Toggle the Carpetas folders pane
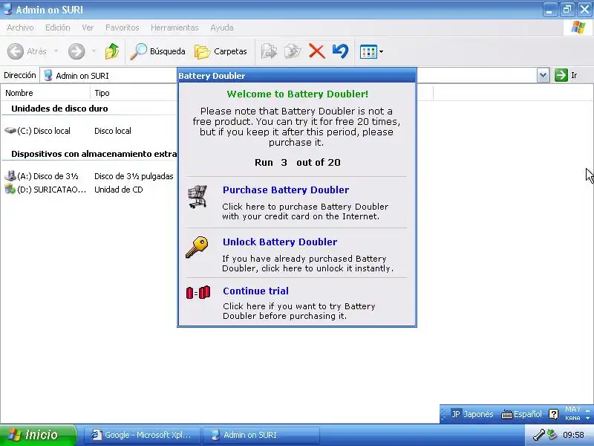594x446 pixels. [x=221, y=51]
